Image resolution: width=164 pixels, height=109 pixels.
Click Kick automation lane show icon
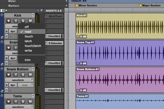coord(2,37)
